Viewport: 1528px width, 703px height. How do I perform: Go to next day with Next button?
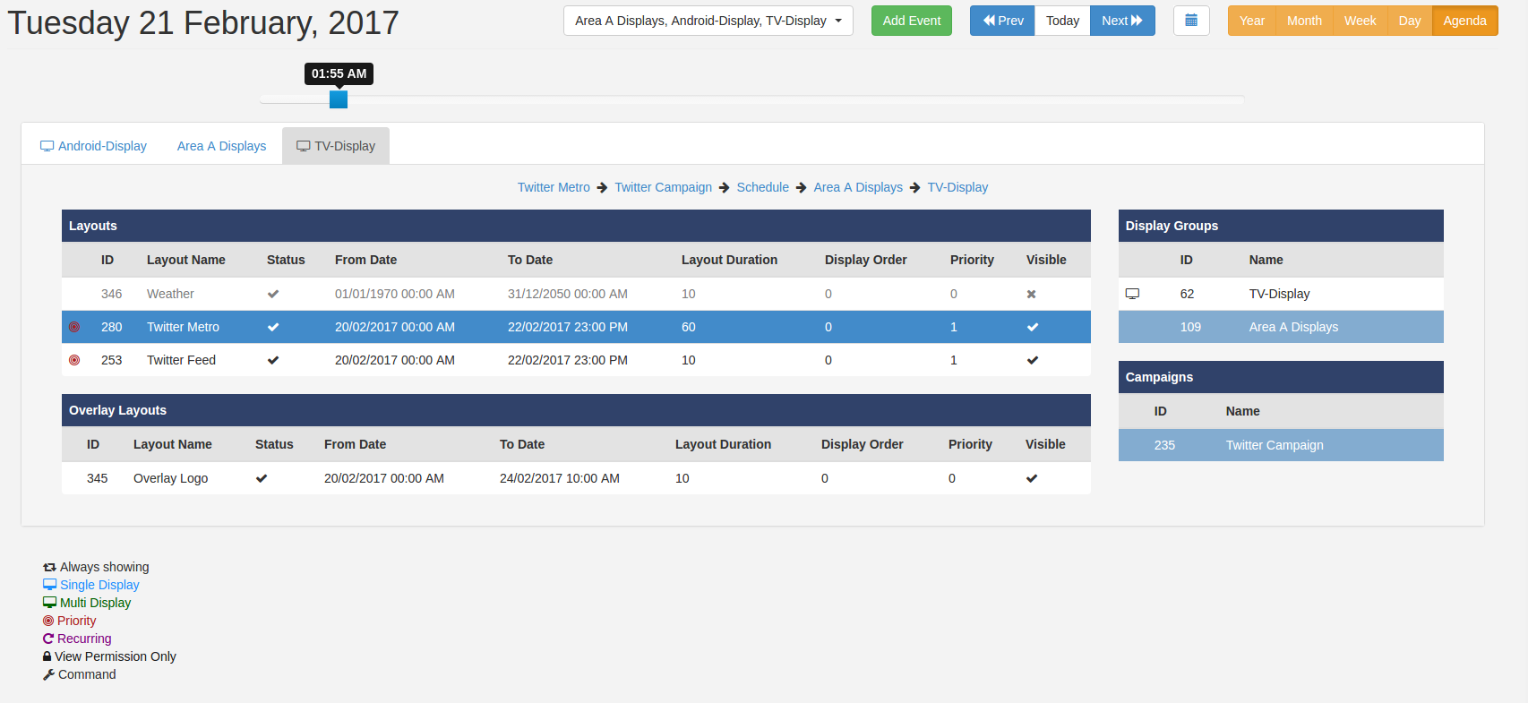pos(1121,21)
